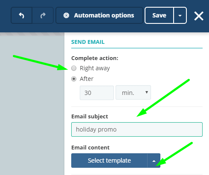
Task: Open the min. time unit dropdown
Action: click(x=133, y=92)
